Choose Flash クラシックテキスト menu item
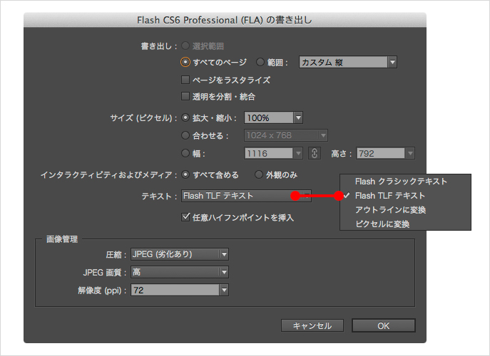The height and width of the screenshot is (356, 490). click(405, 182)
